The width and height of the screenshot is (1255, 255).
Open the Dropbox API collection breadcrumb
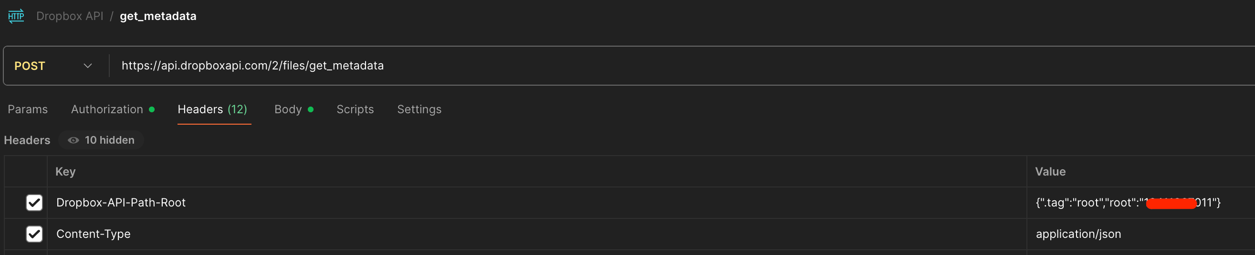(70, 16)
